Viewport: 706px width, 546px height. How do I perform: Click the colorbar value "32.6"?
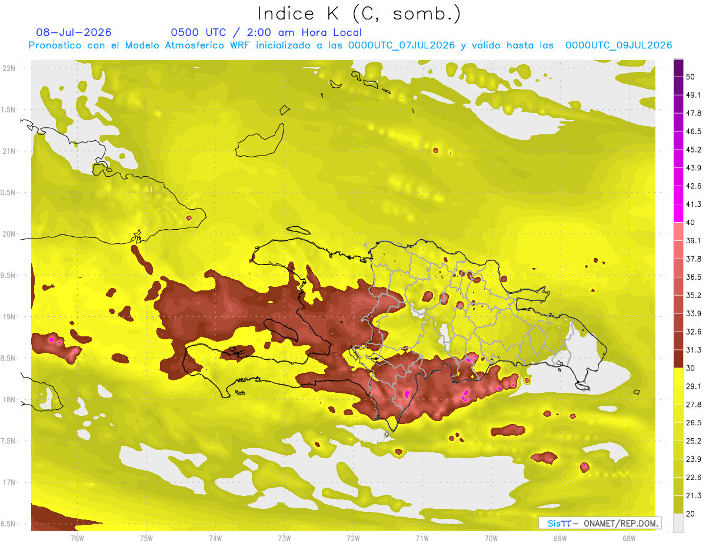point(694,332)
